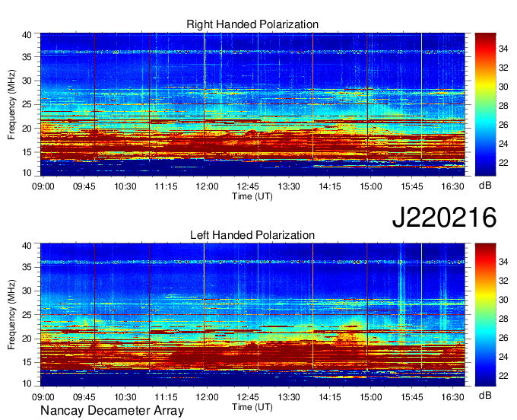
Task: Click "Time (UT)" label under Left Handed plot
Action: click(252, 407)
